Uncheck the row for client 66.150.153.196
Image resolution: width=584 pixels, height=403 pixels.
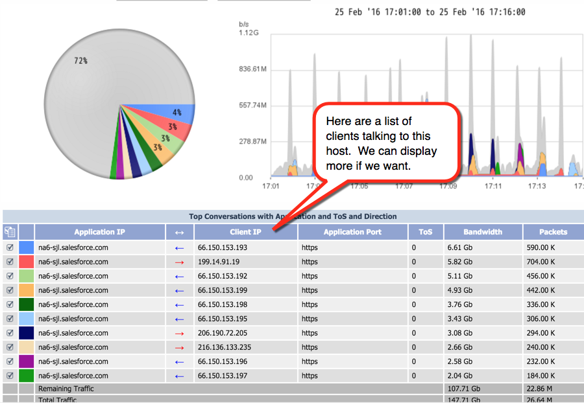click(x=10, y=361)
